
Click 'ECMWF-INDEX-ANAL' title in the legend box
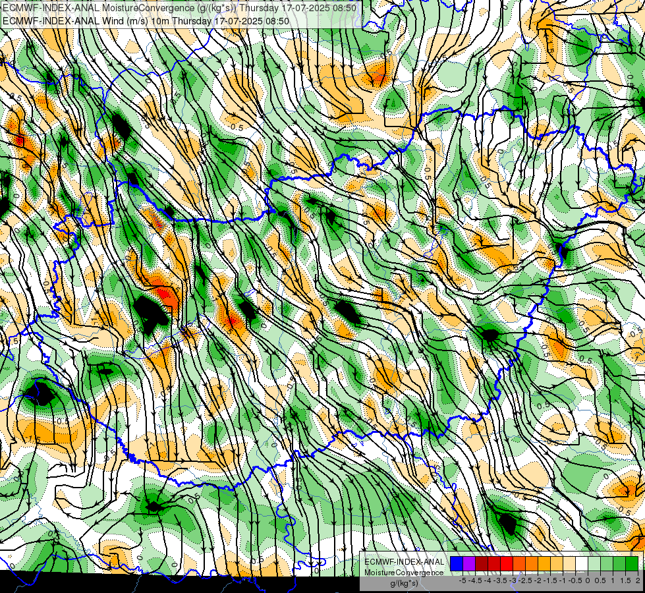404,562
